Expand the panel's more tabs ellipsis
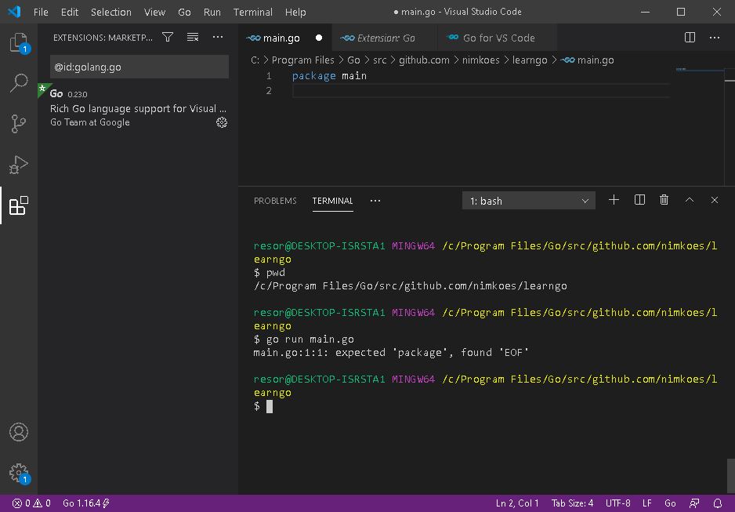Image resolution: width=735 pixels, height=512 pixels. click(375, 201)
